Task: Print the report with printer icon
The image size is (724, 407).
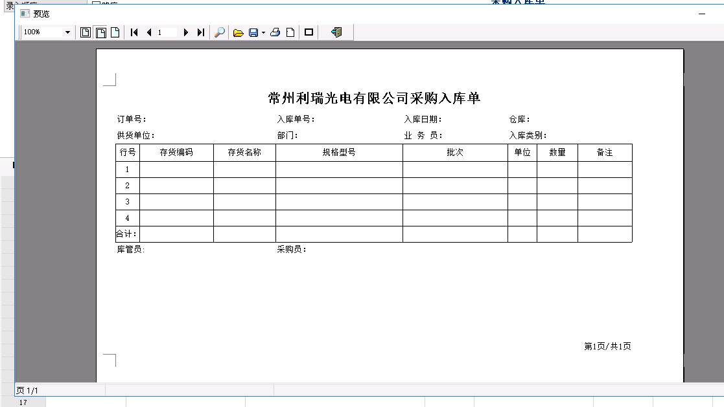Action: 275,32
